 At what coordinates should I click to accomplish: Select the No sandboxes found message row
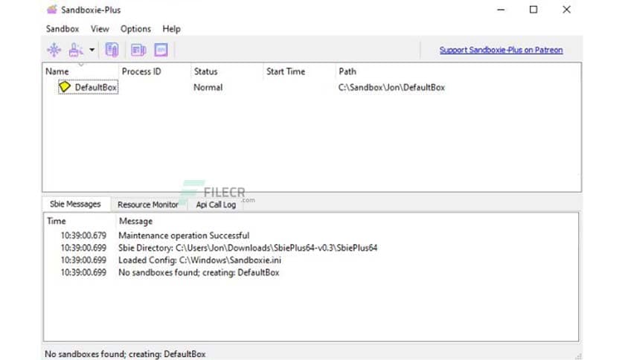point(199,272)
